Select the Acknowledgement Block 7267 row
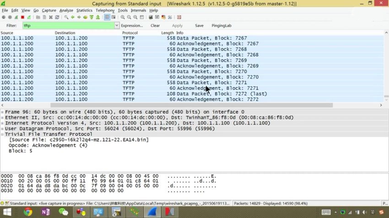 (192, 44)
